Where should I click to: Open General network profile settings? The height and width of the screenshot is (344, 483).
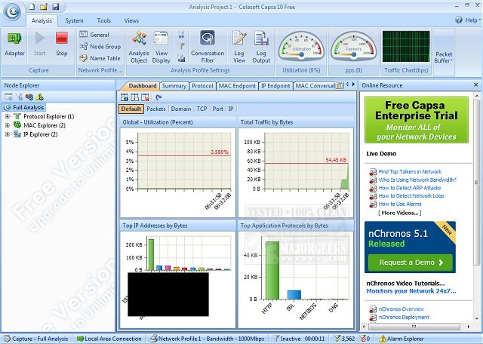94,35
